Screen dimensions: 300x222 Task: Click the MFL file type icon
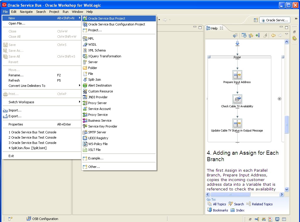click(x=85, y=39)
